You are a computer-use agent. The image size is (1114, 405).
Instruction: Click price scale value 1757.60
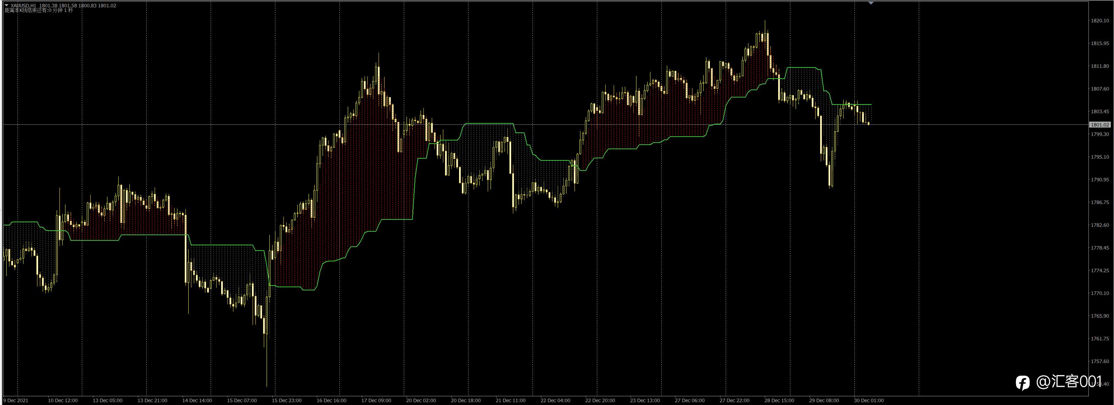(1099, 361)
